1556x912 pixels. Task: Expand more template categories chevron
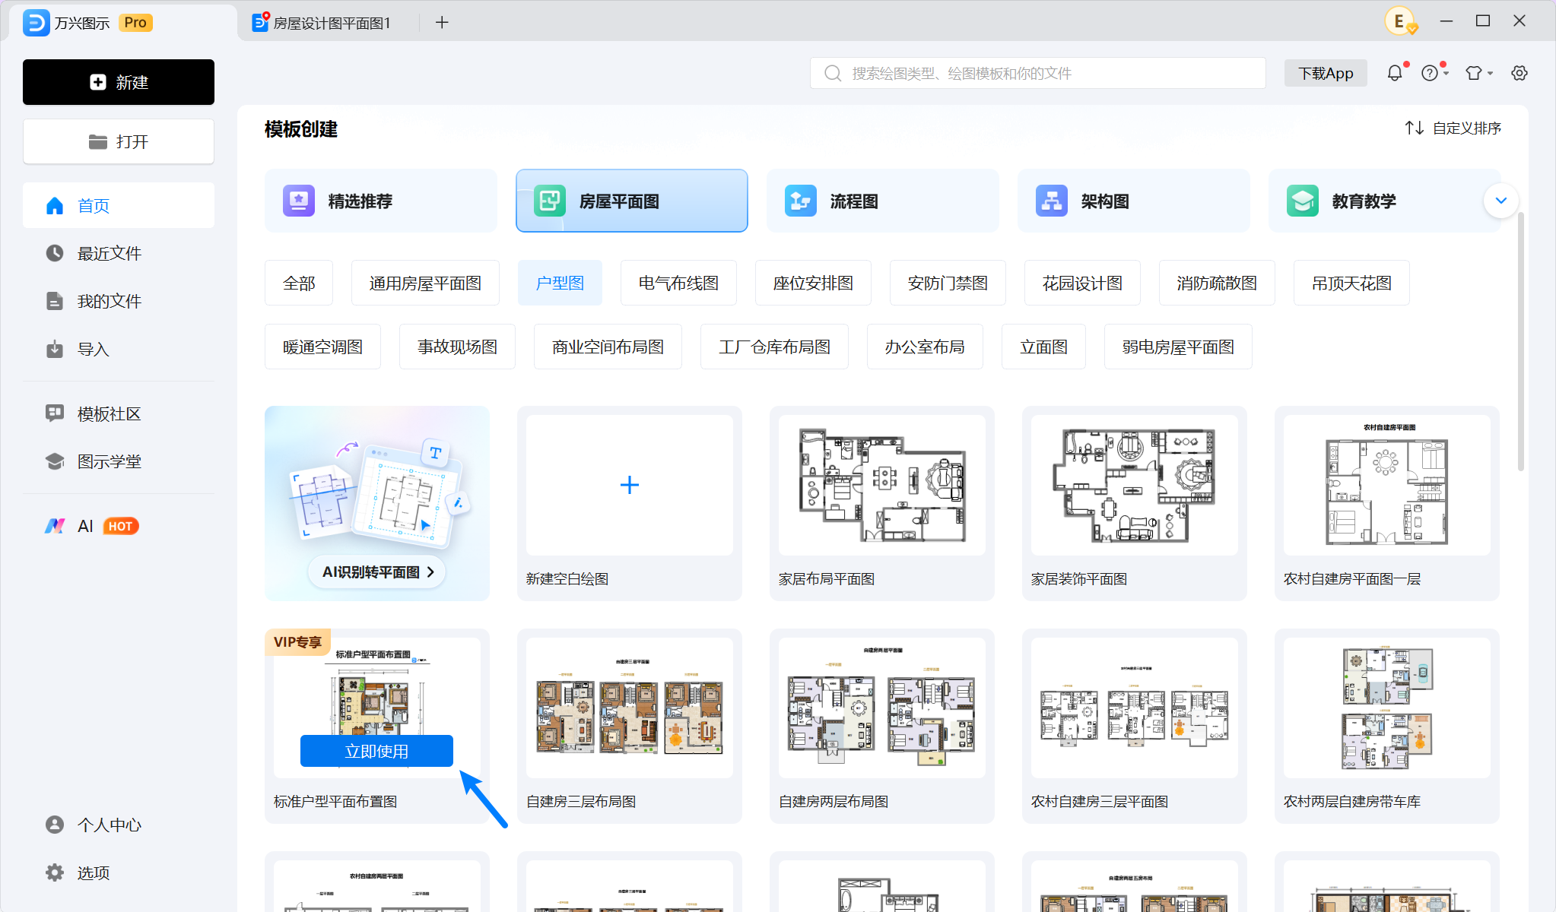coord(1500,201)
